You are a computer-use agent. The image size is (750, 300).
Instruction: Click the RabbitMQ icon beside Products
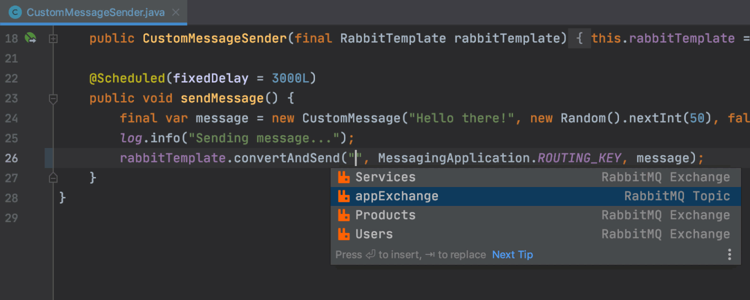pyautogui.click(x=343, y=215)
